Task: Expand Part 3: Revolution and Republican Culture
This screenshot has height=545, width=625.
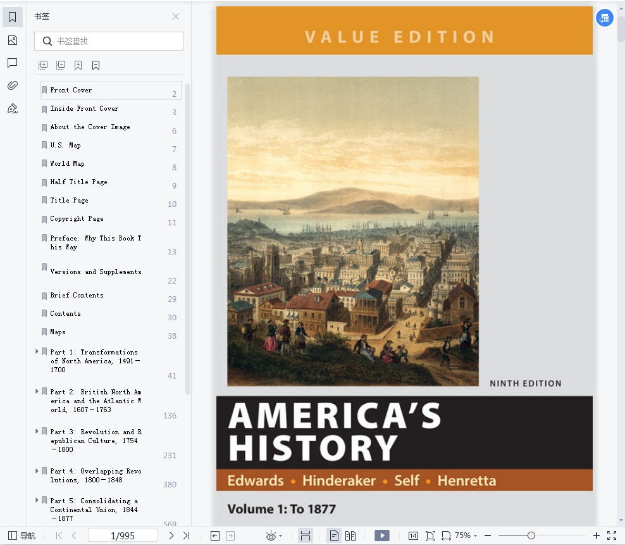Action: pos(37,431)
